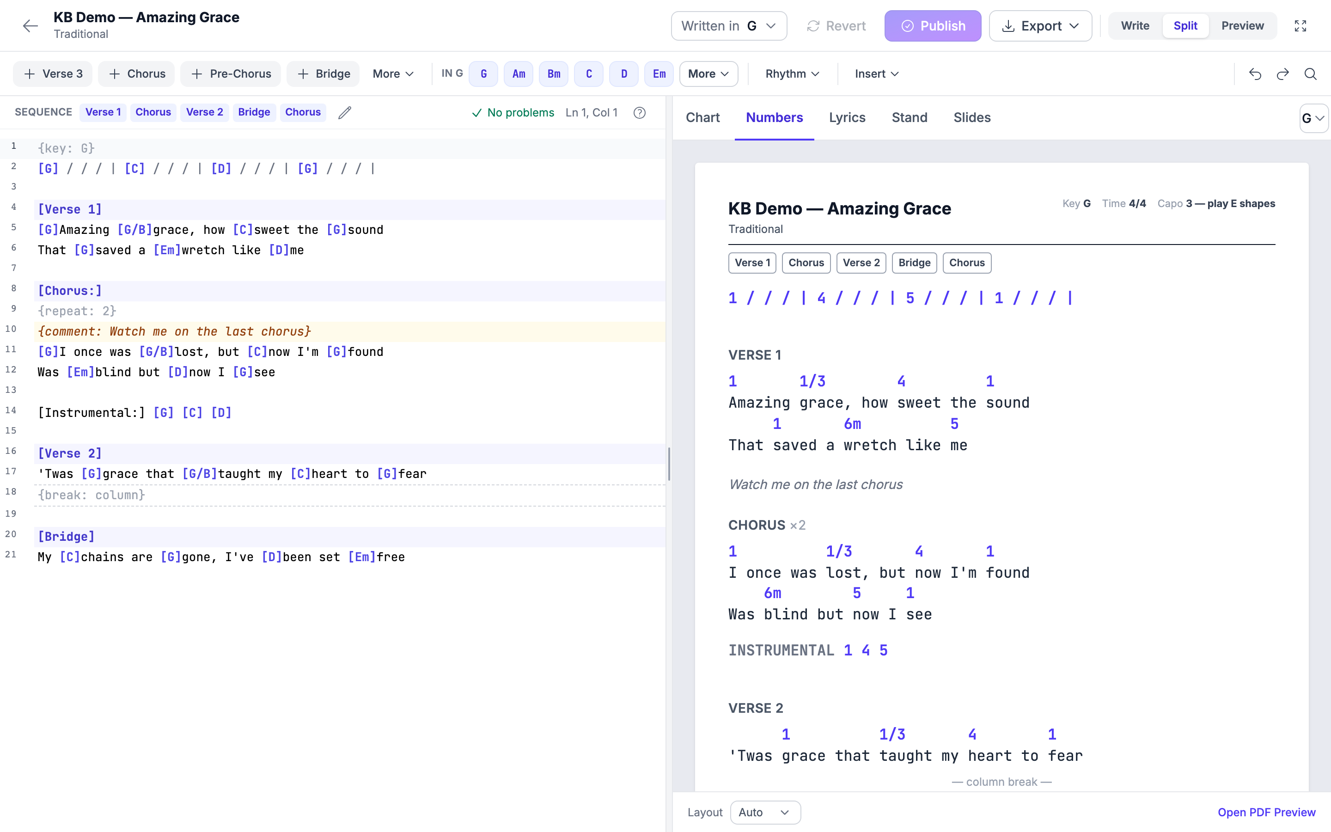Select the Verse 1 sequence chip
The width and height of the screenshot is (1331, 832).
(103, 112)
